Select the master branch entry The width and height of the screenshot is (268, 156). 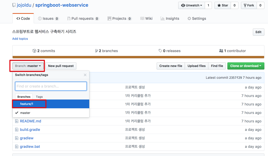[x=51, y=113]
